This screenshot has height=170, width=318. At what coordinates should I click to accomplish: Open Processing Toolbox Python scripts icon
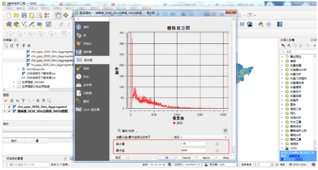(289, 46)
